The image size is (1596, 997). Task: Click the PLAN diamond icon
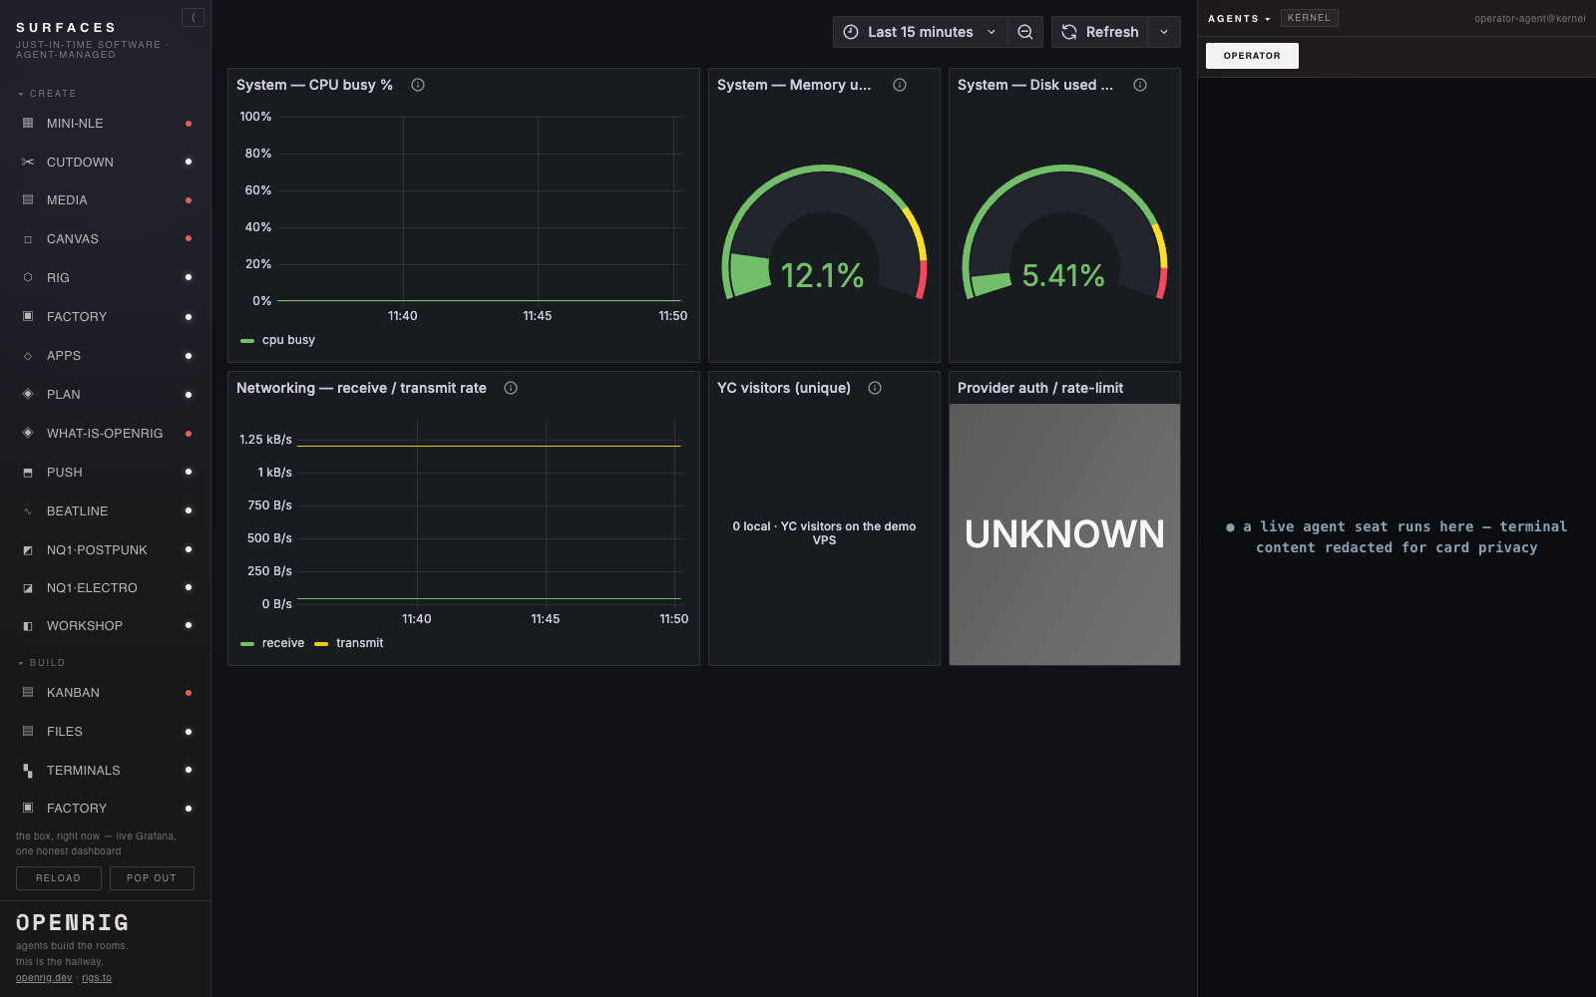(x=28, y=394)
